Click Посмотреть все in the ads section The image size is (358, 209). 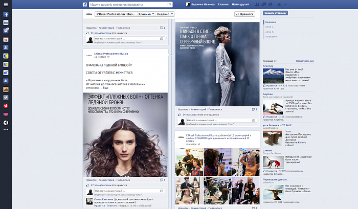point(305,61)
